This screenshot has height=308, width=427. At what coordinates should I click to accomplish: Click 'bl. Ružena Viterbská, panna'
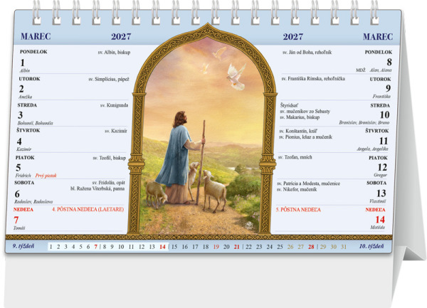point(97,188)
